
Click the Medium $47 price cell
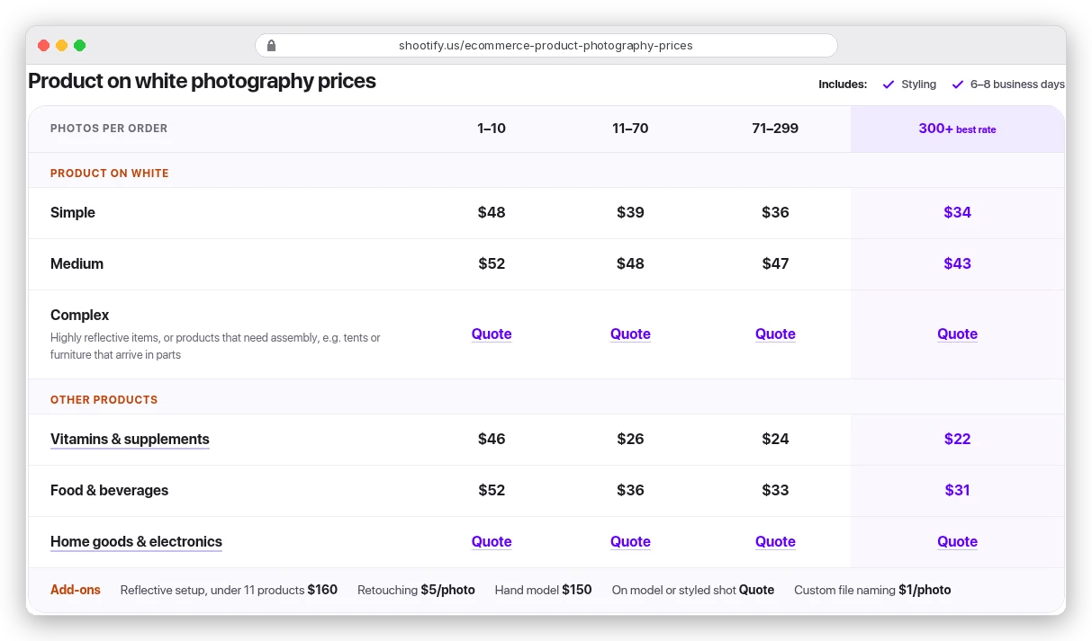[775, 263]
